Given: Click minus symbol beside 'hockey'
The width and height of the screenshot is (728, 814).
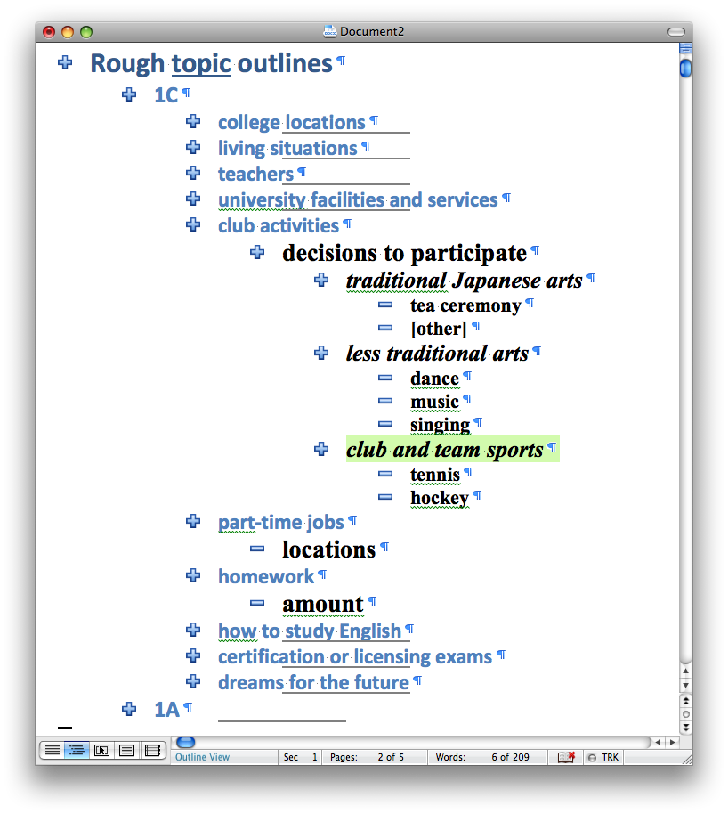Looking at the screenshot, I should (385, 498).
